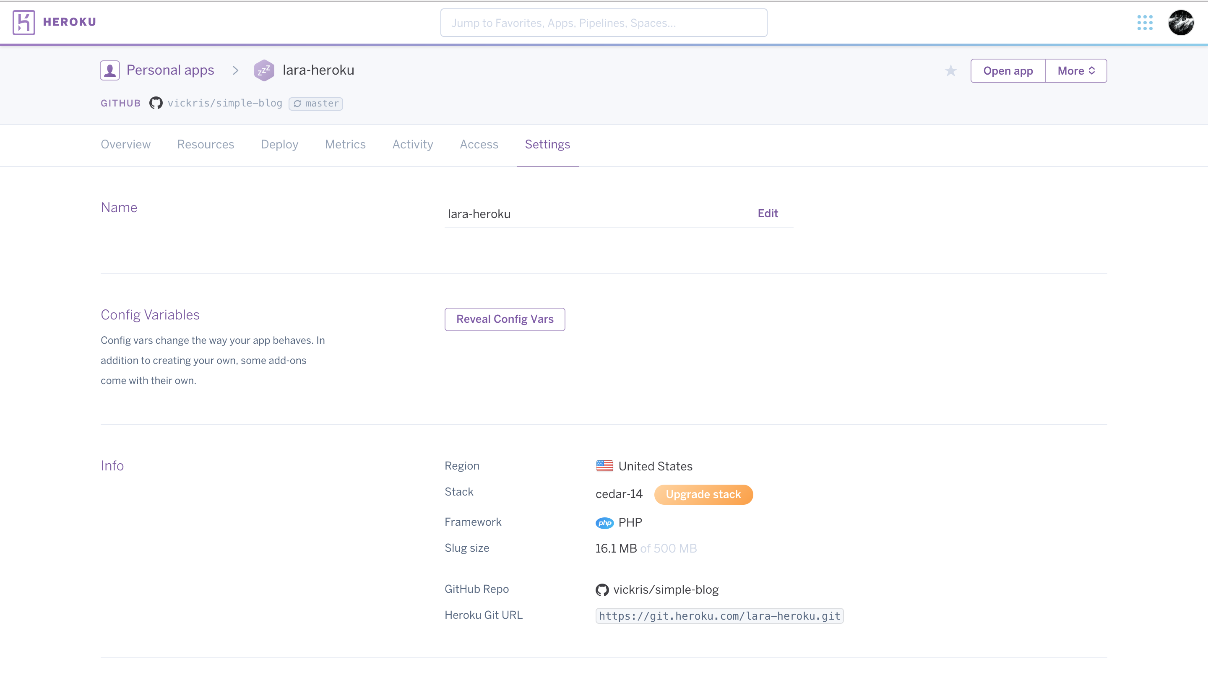Switch to the Deploy tab
The height and width of the screenshot is (675, 1208).
tap(279, 144)
